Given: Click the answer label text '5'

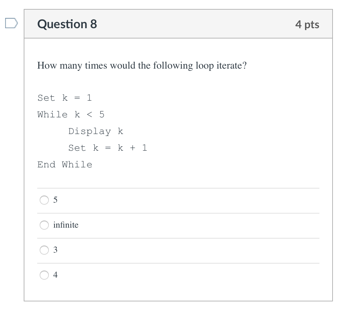Looking at the screenshot, I should (55, 200).
